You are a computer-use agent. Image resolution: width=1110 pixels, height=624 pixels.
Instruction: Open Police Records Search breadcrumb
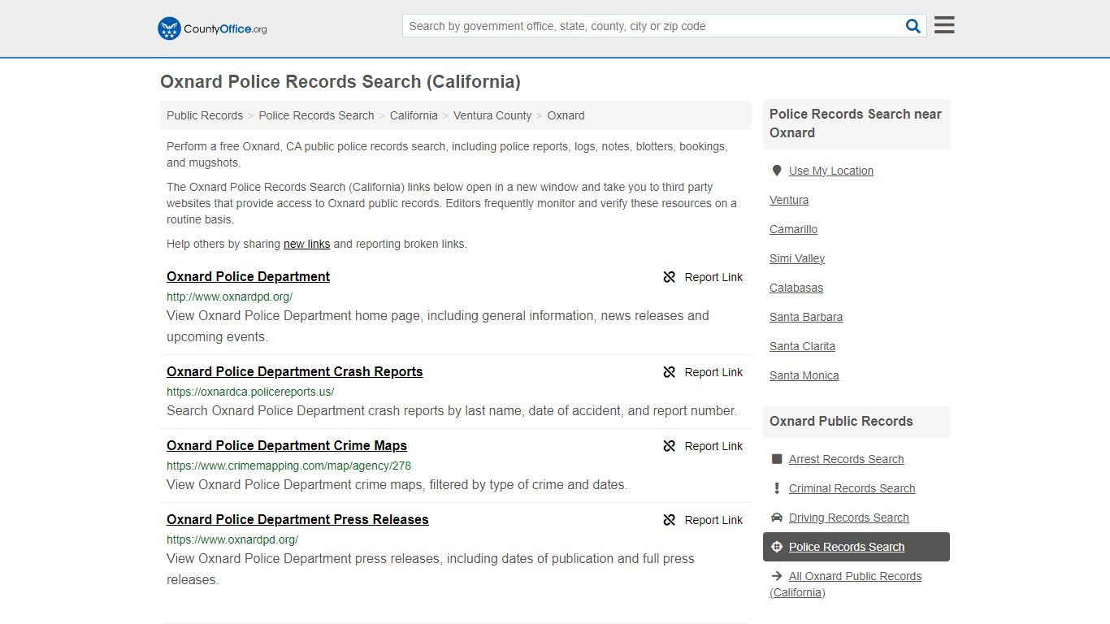316,115
